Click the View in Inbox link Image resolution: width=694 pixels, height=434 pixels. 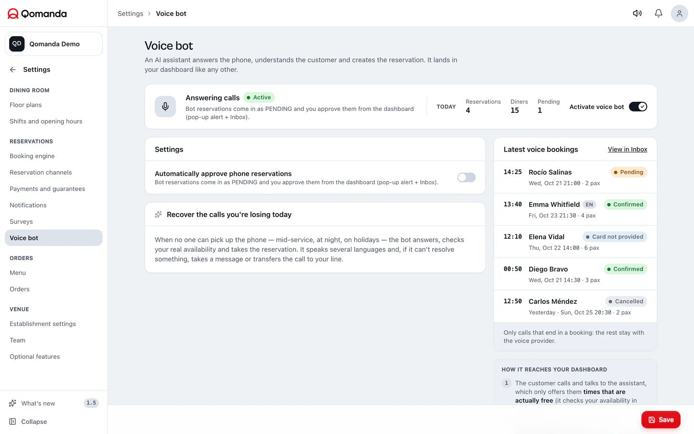627,149
